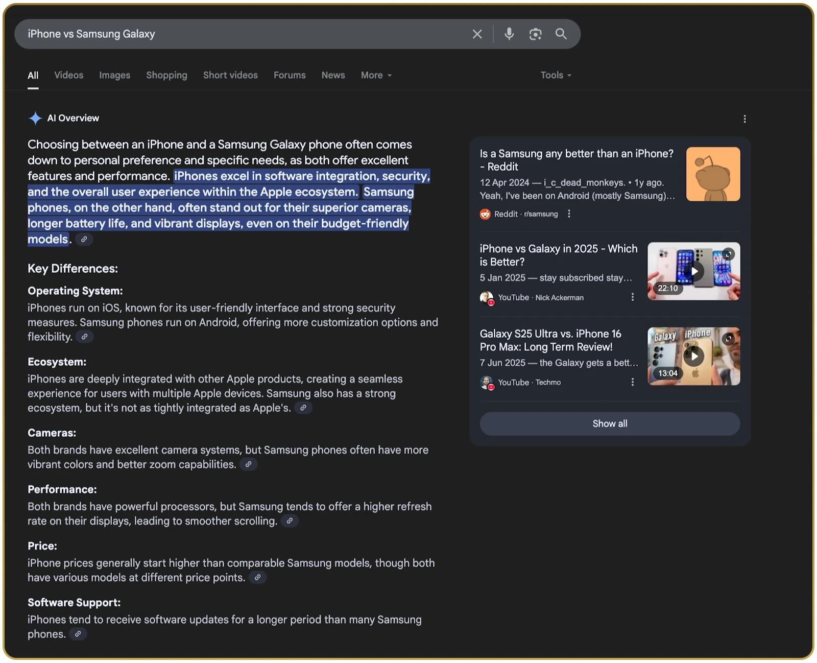This screenshot has height=663, width=817.
Task: Click the 'Performance:' heading
Action: click(x=62, y=489)
